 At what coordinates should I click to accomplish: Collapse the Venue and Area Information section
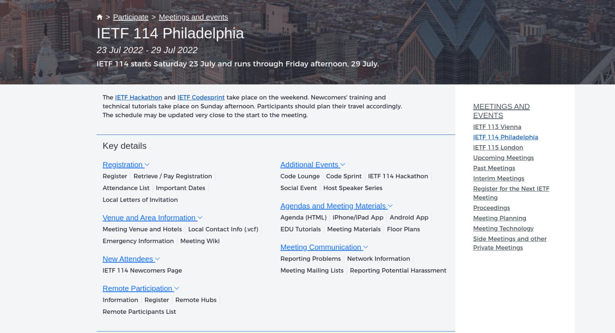click(x=200, y=218)
